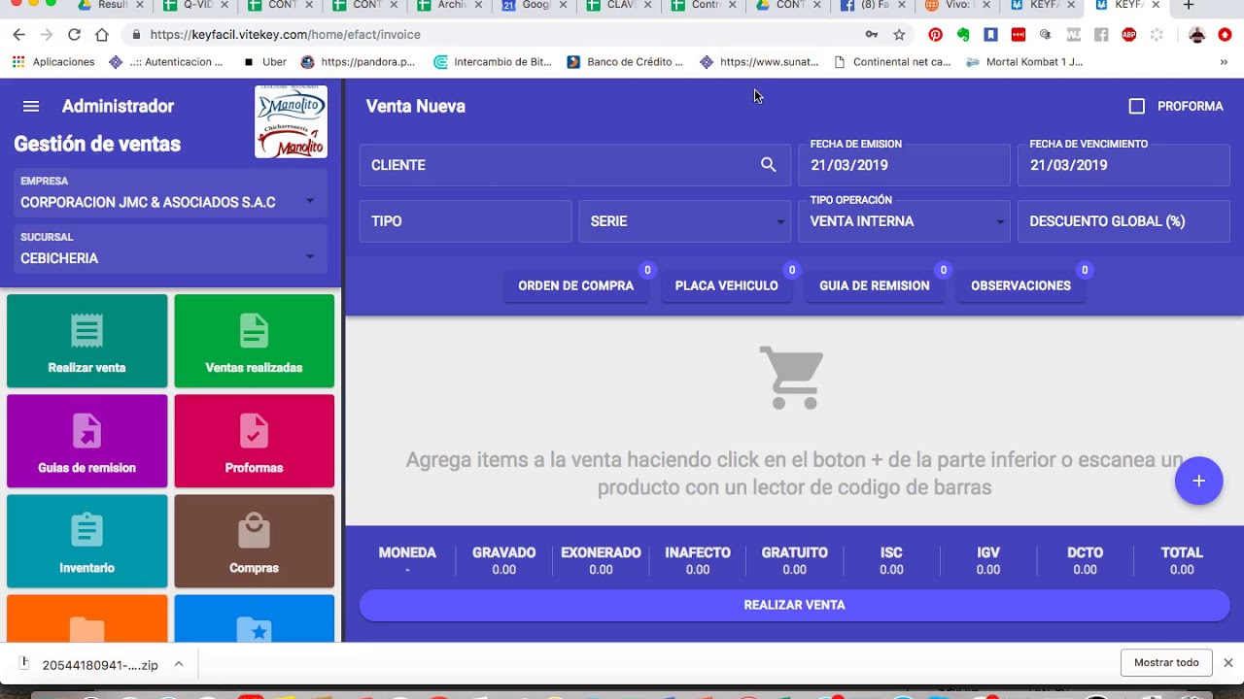Viewport: 1244px width, 699px height.
Task: Open the Inventario tile
Action: (x=86, y=541)
